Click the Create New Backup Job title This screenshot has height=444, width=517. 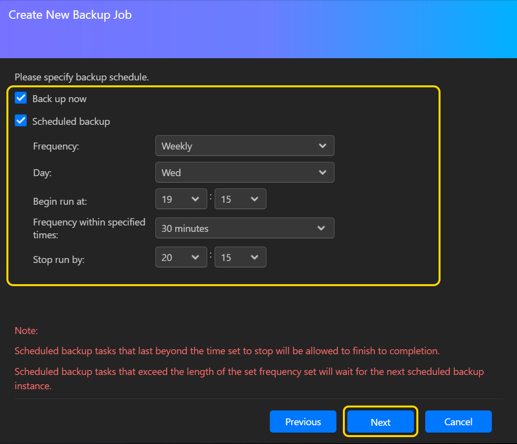coord(70,15)
